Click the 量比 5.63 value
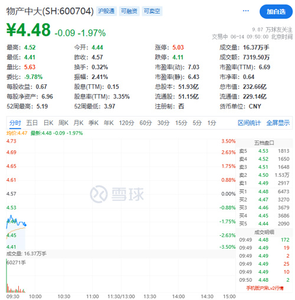The width and height of the screenshot is (295, 300). pos(29,67)
